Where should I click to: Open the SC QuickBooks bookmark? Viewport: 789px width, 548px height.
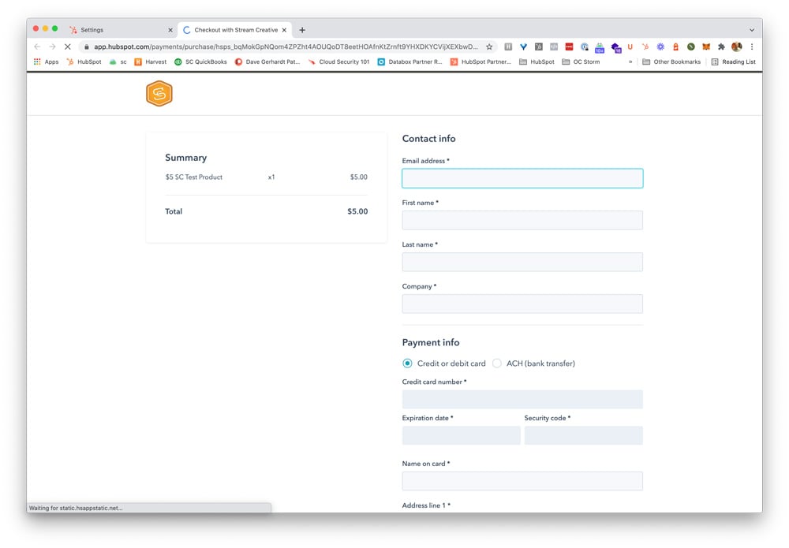click(x=201, y=62)
